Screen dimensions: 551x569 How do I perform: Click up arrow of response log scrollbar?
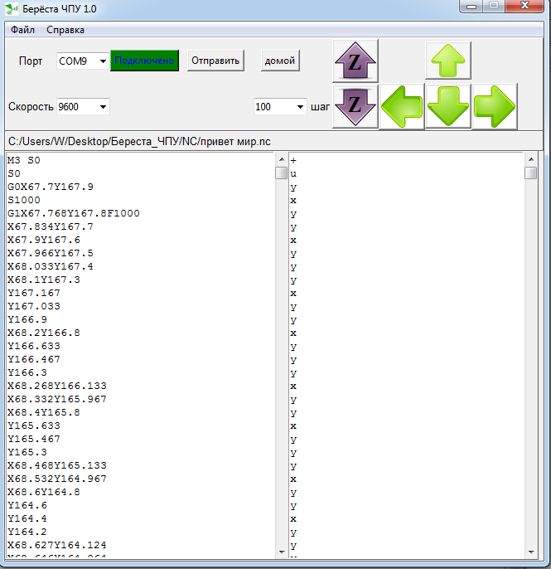[530, 159]
